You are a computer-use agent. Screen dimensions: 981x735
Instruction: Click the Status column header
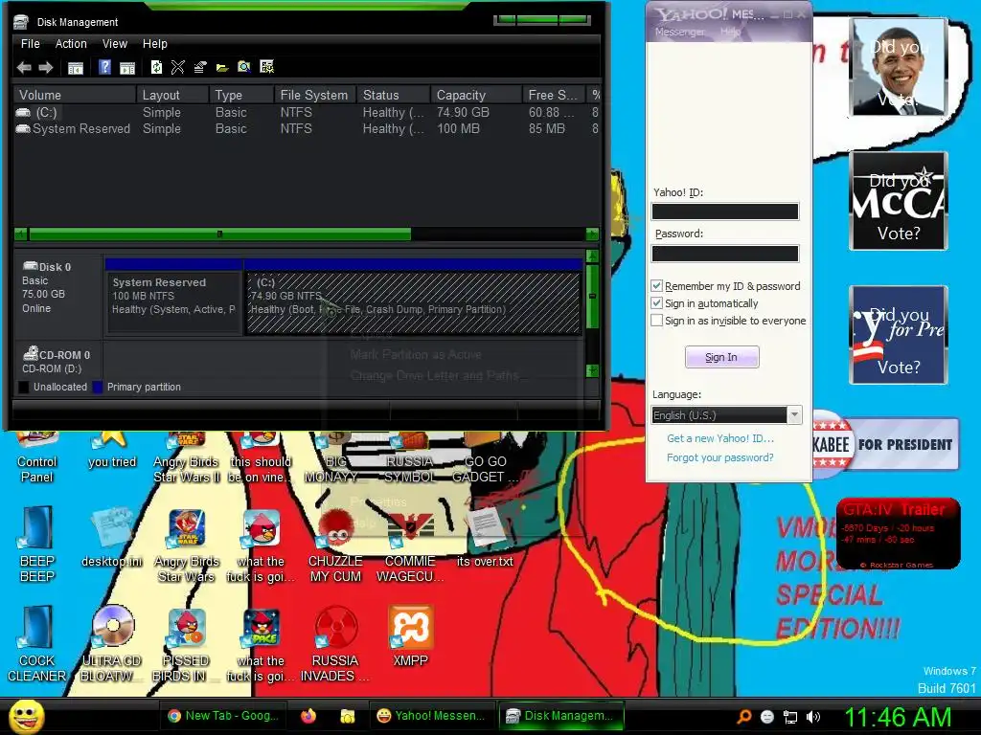coord(394,95)
